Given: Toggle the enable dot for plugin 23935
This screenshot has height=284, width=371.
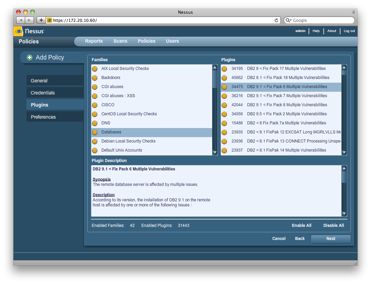Looking at the screenshot, I should [224, 132].
